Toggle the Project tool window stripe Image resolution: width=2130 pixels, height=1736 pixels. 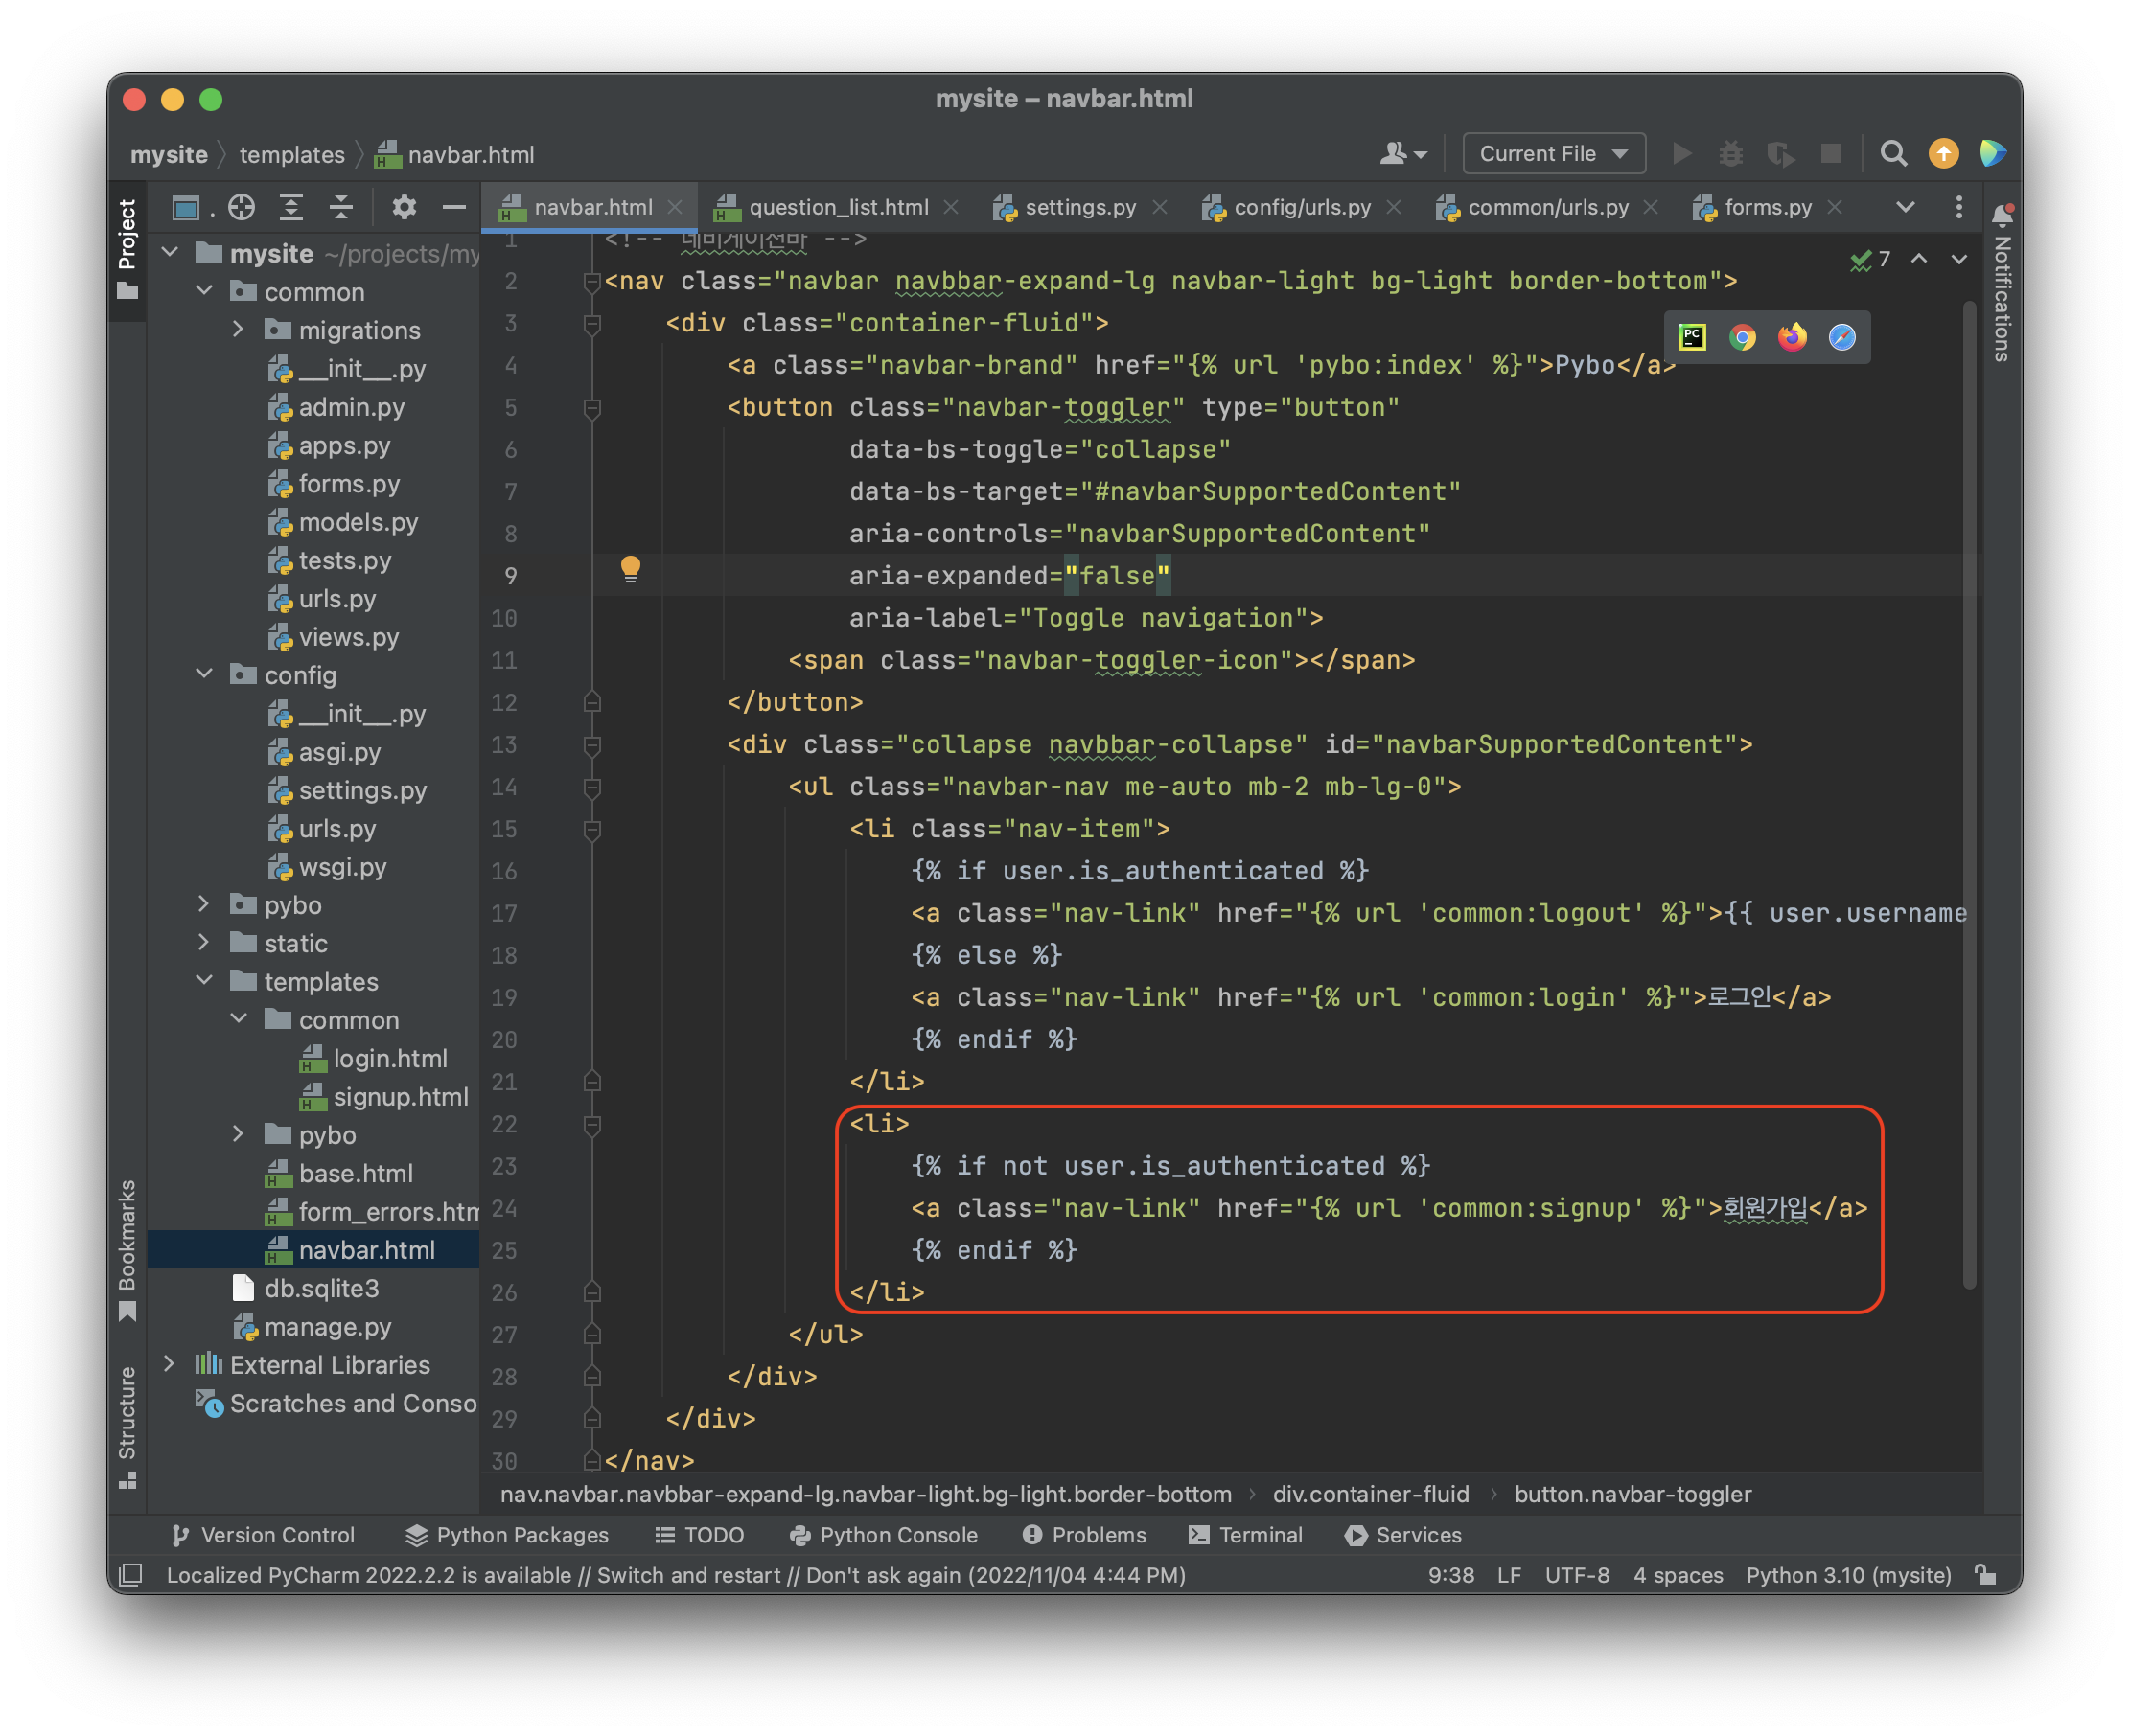(127, 247)
